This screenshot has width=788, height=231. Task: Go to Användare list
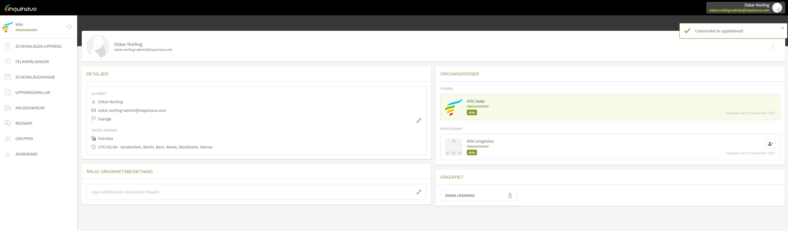(27, 154)
